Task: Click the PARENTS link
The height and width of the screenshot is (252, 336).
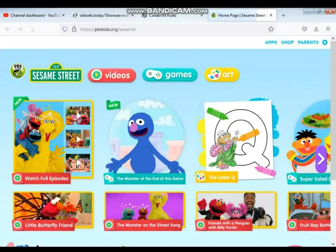Action: click(308, 42)
